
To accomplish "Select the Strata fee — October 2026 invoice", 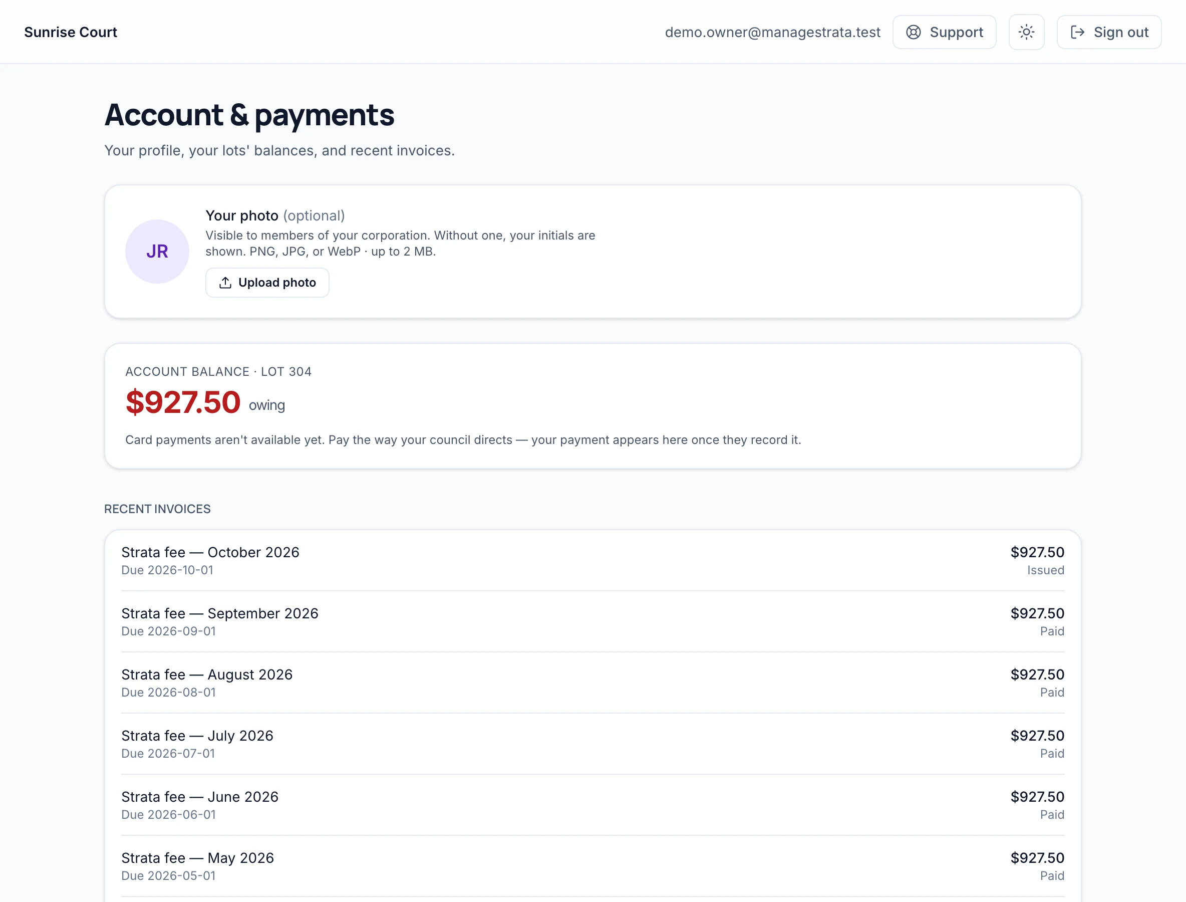I will tap(592, 561).
